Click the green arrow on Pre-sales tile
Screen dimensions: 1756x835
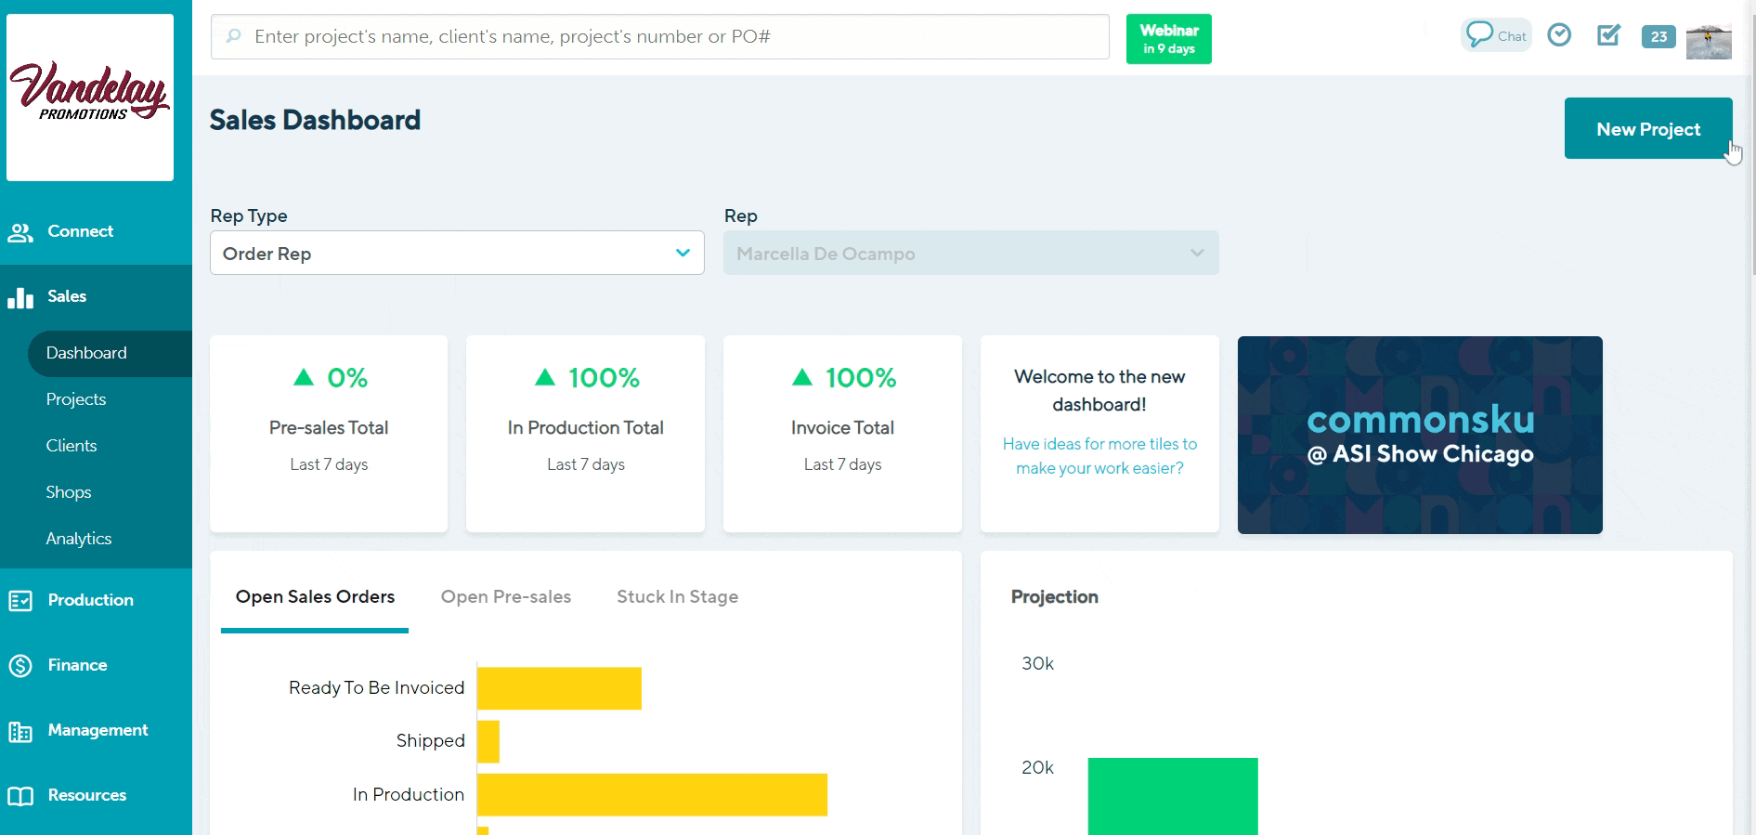pos(304,377)
